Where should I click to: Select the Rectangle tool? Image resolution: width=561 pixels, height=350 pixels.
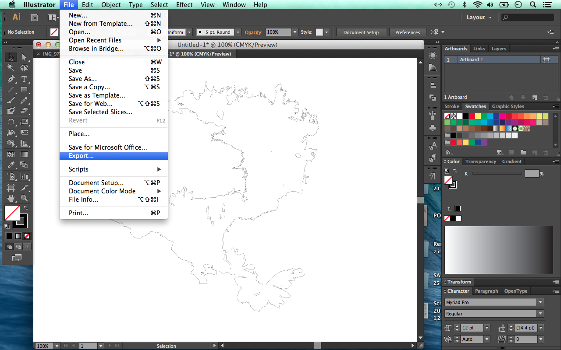[x=24, y=90]
